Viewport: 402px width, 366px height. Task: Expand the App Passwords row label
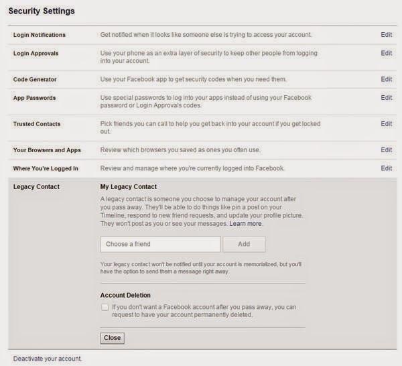coord(34,98)
